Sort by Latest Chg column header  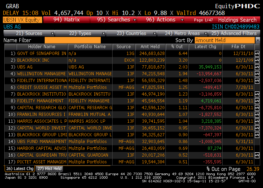[x=205, y=47]
